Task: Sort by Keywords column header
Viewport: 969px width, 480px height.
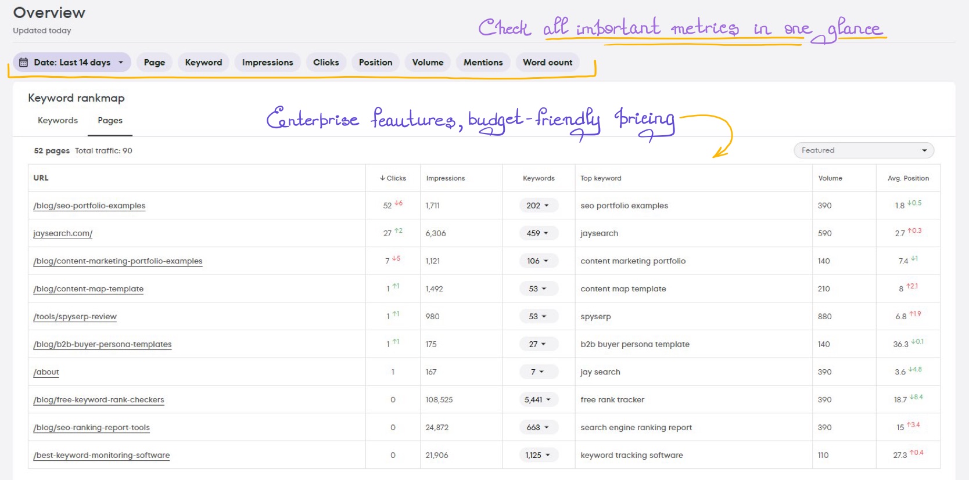Action: [x=539, y=178]
